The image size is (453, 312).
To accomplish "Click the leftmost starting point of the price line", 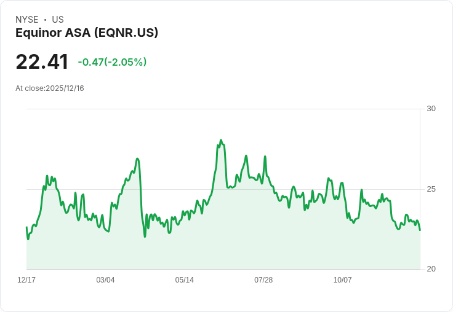I will click(x=26, y=227).
